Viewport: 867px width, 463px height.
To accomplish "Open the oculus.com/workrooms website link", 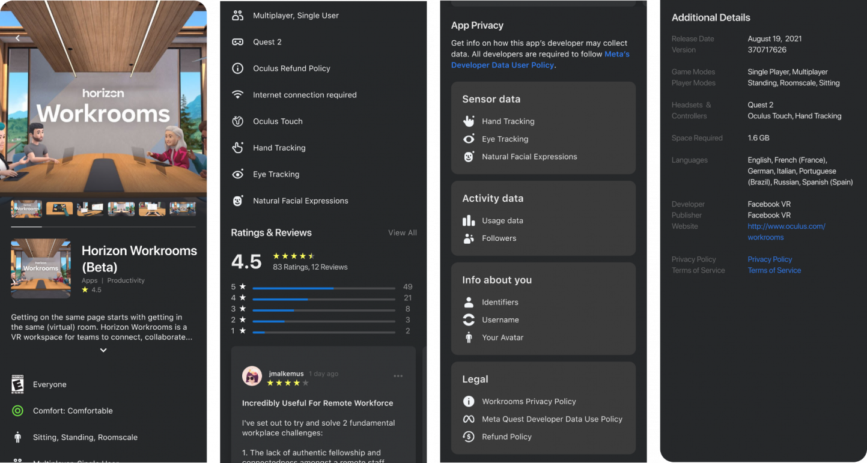I will [786, 232].
